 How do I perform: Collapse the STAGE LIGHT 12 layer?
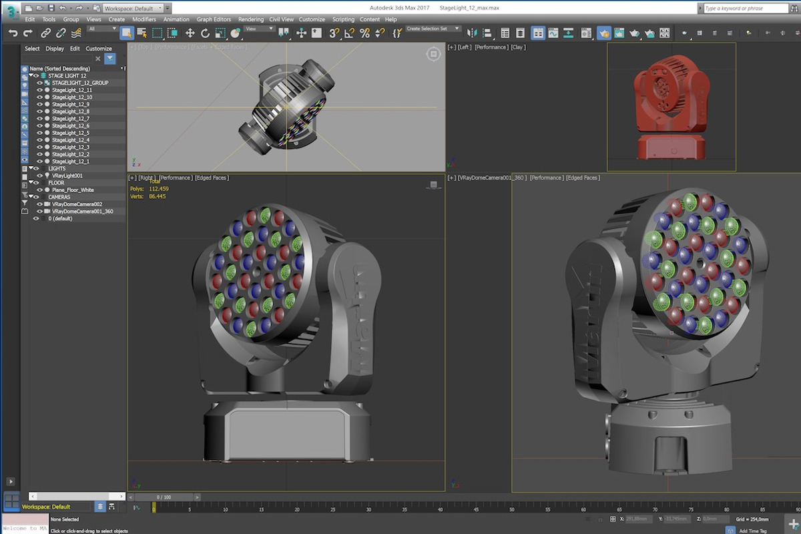click(31, 76)
